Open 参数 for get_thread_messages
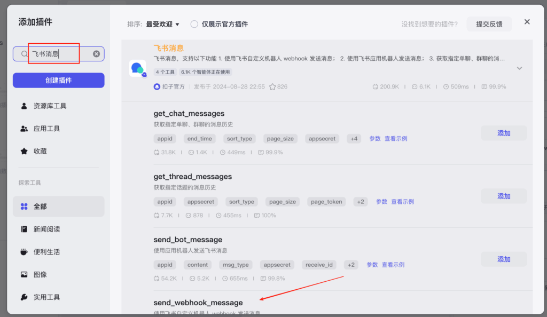The height and width of the screenshot is (317, 547). click(381, 202)
